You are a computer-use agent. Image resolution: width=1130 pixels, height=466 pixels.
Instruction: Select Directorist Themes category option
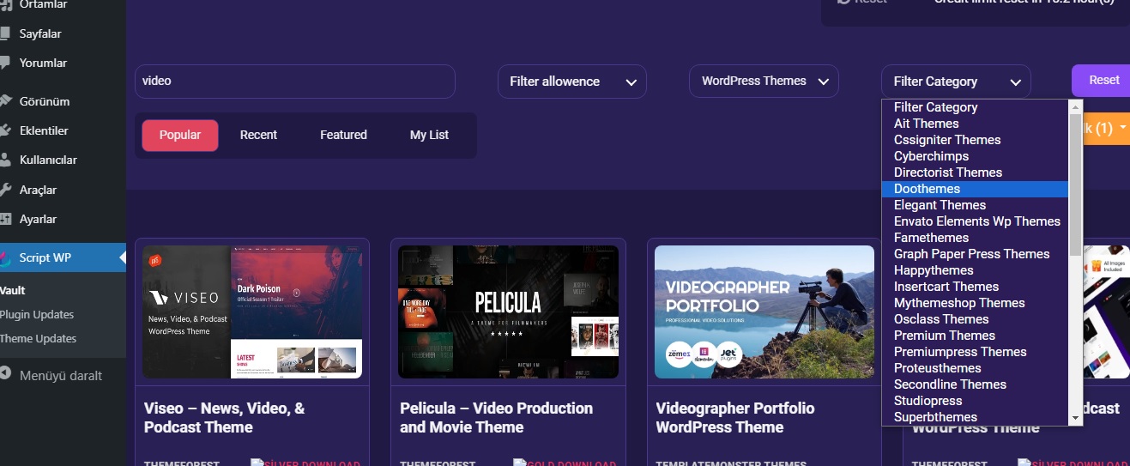(x=975, y=172)
